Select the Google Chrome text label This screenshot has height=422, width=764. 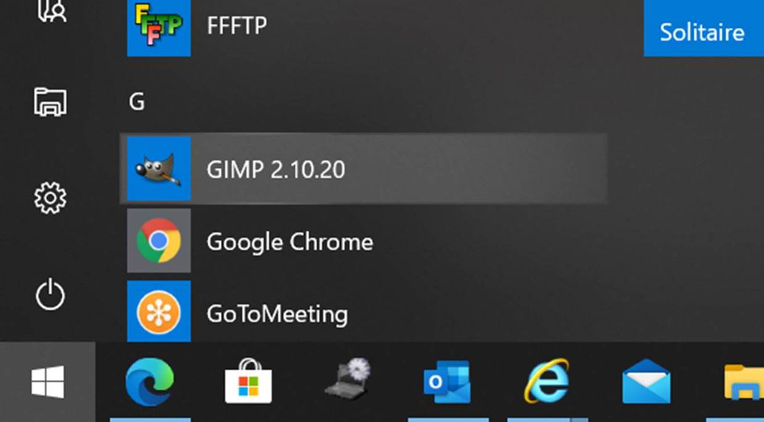(x=289, y=241)
